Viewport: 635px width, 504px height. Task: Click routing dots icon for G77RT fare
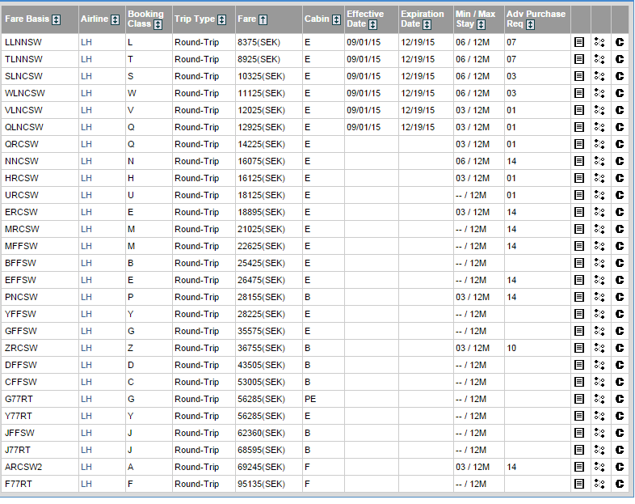point(599,399)
